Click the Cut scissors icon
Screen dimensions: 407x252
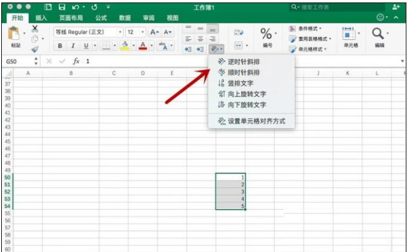(35, 29)
